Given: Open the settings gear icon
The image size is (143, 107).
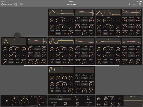Looking at the screenshot, I should [140, 4].
